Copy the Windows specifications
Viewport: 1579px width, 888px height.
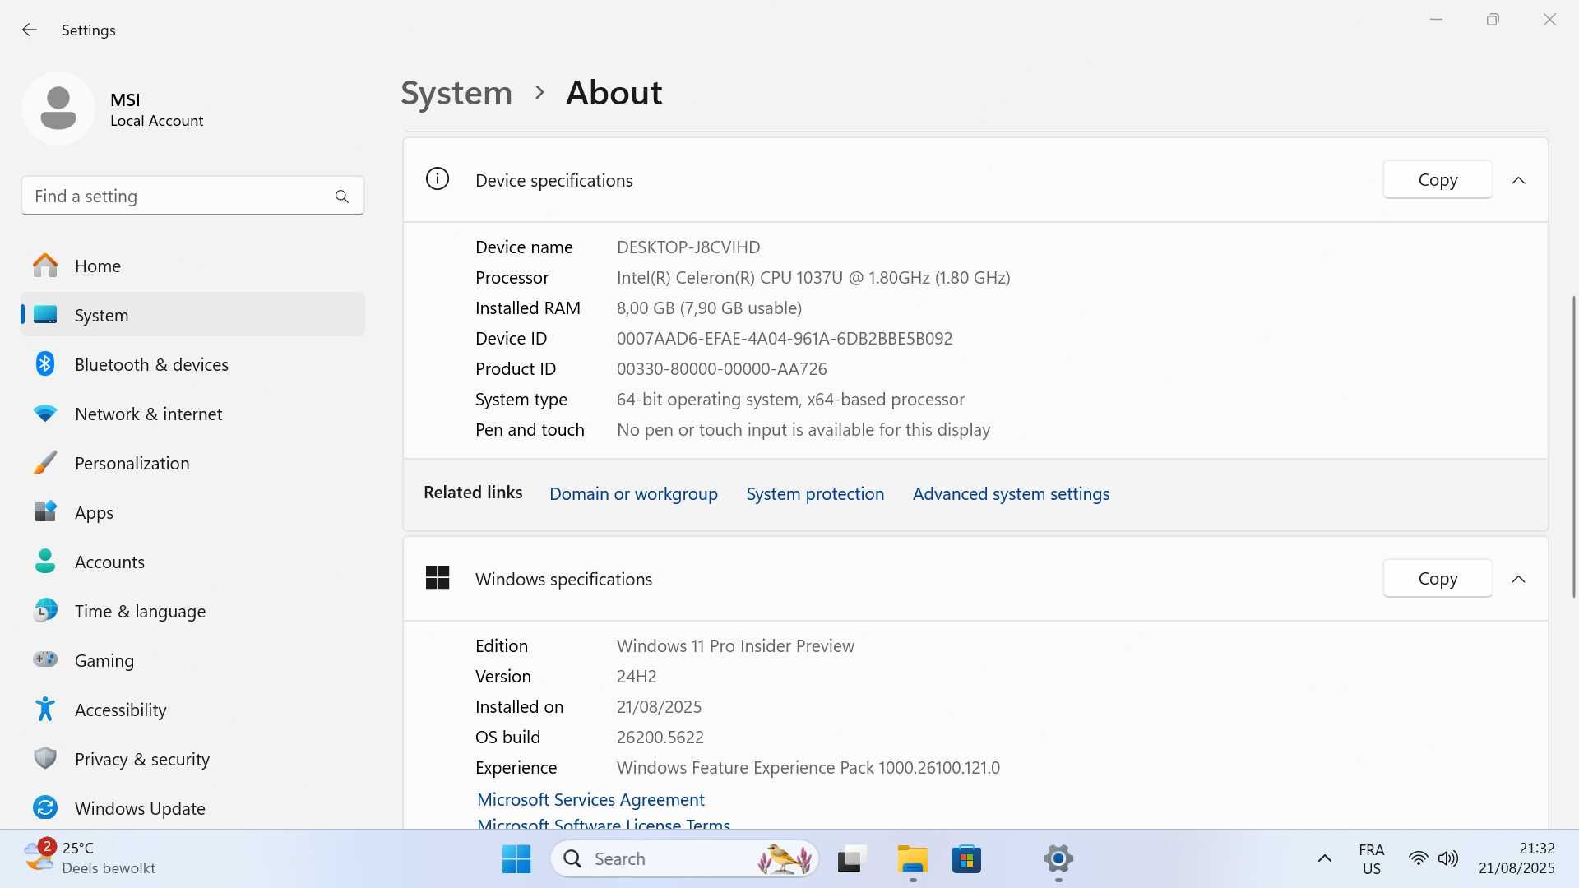pos(1438,578)
